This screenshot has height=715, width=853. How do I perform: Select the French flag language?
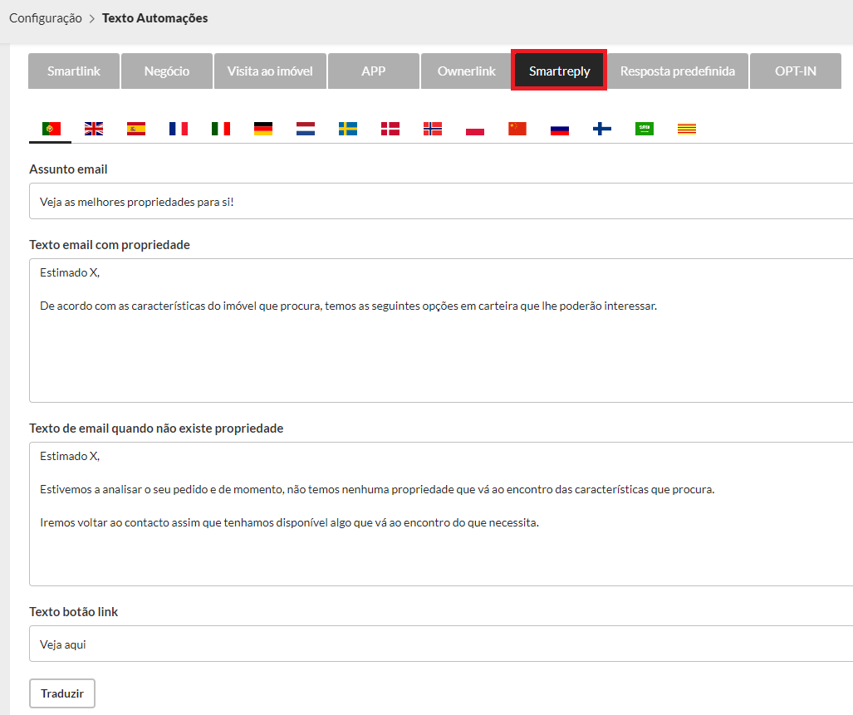pyautogui.click(x=179, y=129)
